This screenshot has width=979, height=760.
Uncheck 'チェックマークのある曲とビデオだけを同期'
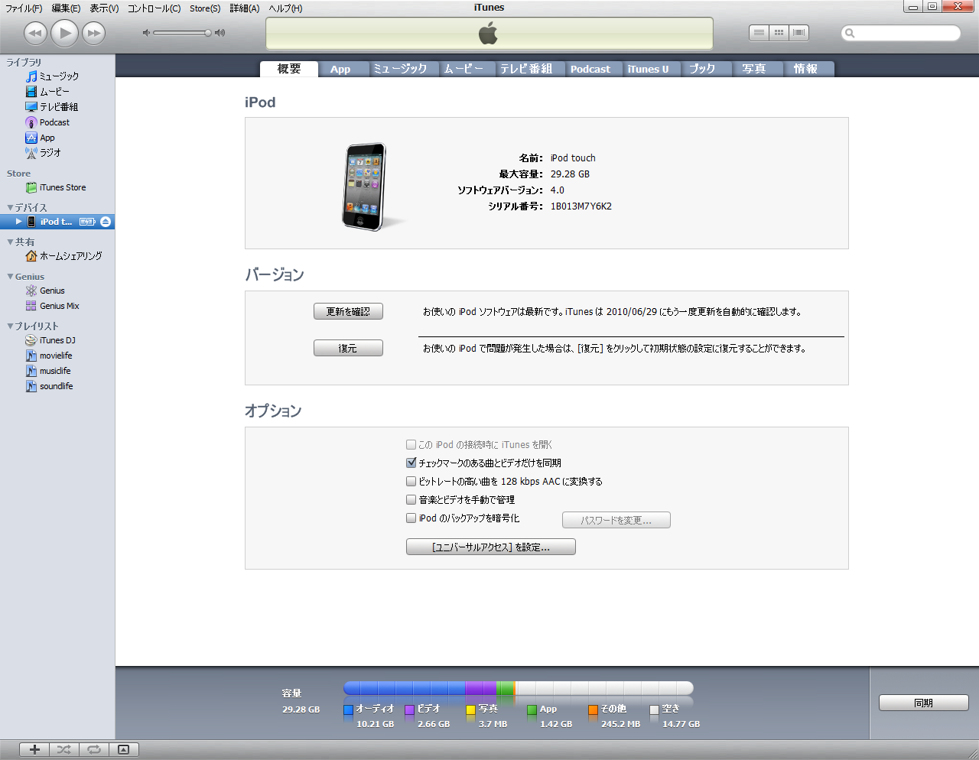point(411,463)
